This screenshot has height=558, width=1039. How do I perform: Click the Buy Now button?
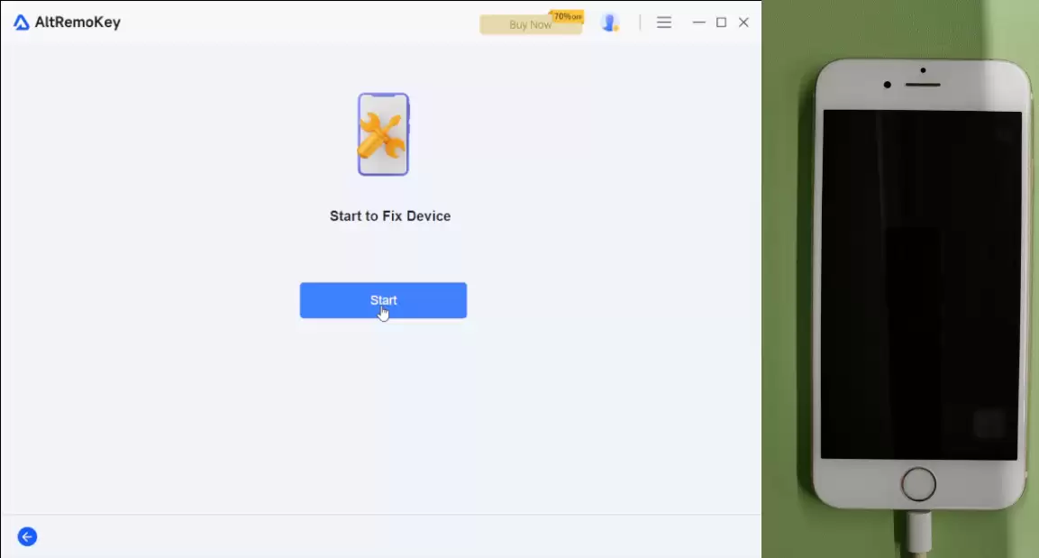coord(531,24)
